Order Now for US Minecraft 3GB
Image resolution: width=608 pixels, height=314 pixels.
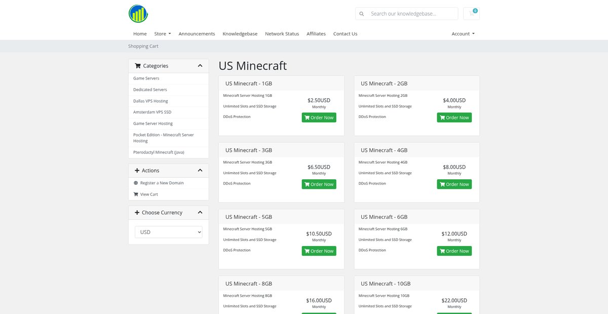[319, 184]
